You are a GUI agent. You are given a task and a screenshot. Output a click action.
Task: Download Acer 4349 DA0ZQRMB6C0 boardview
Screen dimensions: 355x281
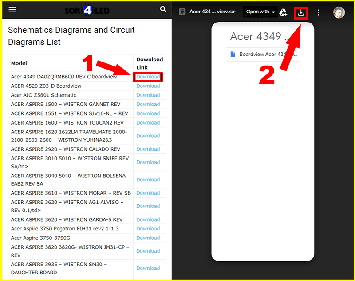coord(148,77)
